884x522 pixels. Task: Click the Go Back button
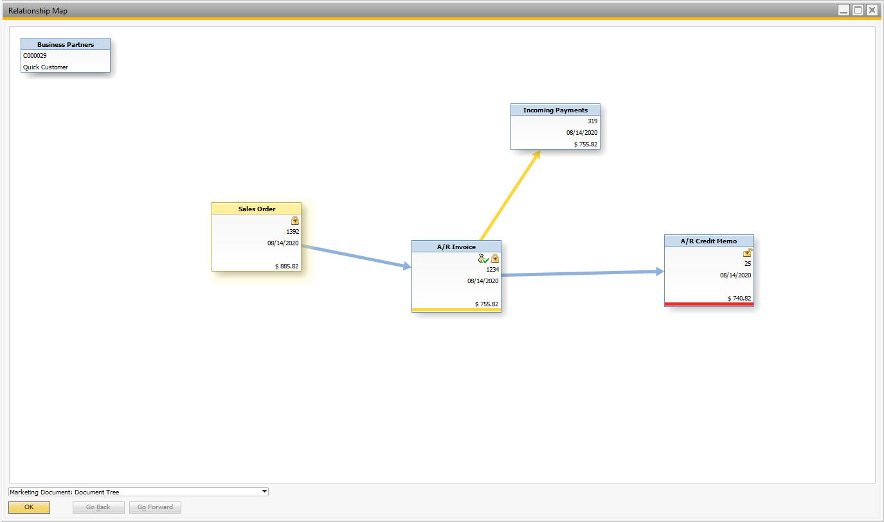pos(98,507)
